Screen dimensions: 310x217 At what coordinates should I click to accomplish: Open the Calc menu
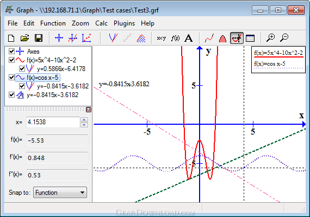point(101,23)
